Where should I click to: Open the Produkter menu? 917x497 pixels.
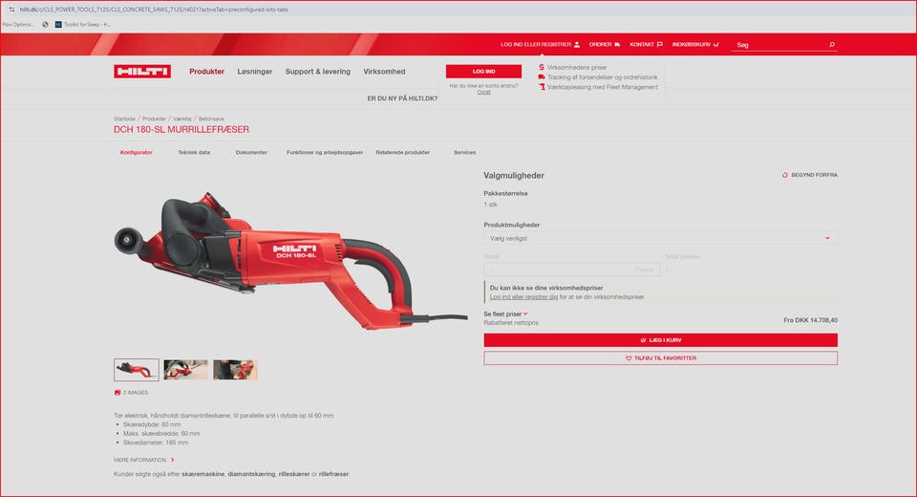(206, 72)
